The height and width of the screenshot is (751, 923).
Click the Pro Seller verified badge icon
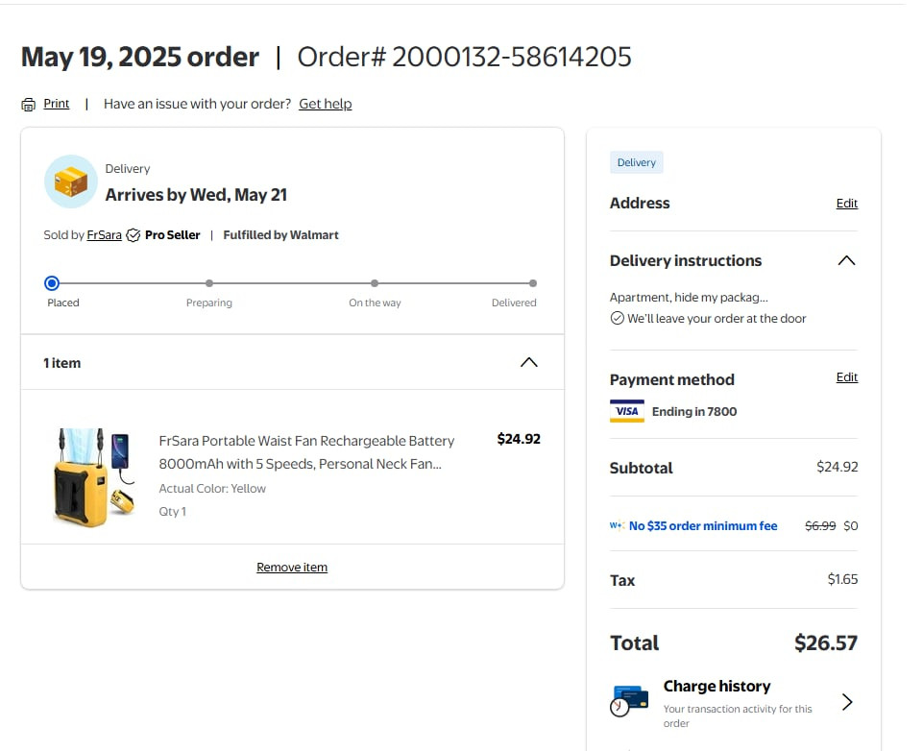[x=134, y=235]
